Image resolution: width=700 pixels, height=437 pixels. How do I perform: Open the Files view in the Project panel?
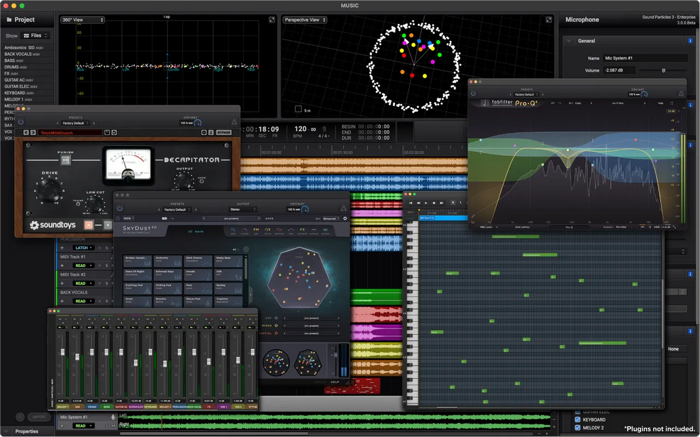tap(35, 36)
